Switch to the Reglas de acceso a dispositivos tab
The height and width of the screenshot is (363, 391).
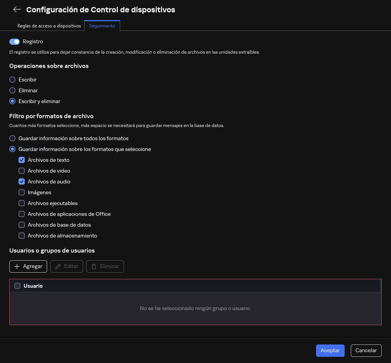click(49, 26)
